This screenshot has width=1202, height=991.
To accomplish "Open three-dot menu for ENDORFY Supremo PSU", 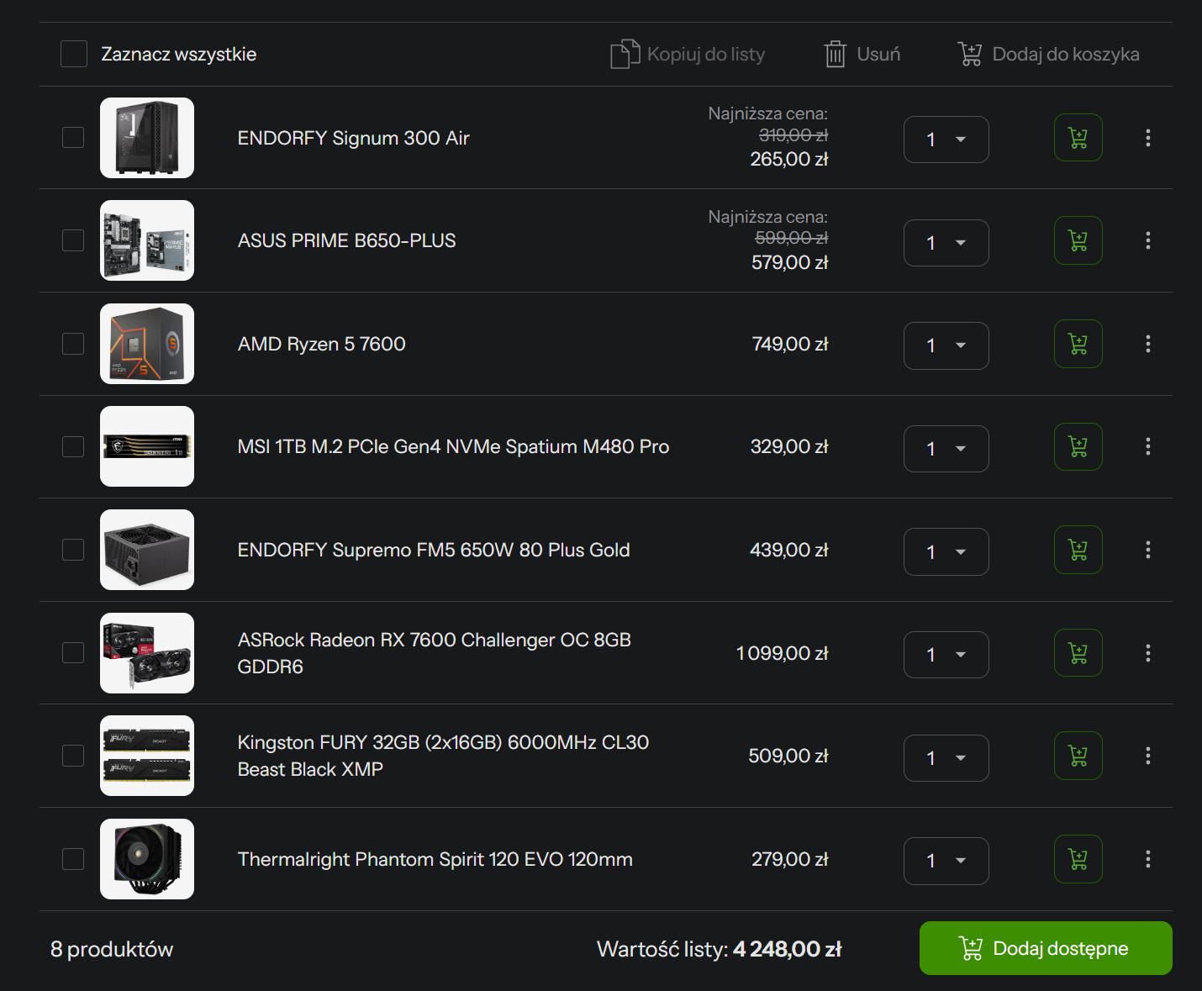I will click(x=1147, y=550).
